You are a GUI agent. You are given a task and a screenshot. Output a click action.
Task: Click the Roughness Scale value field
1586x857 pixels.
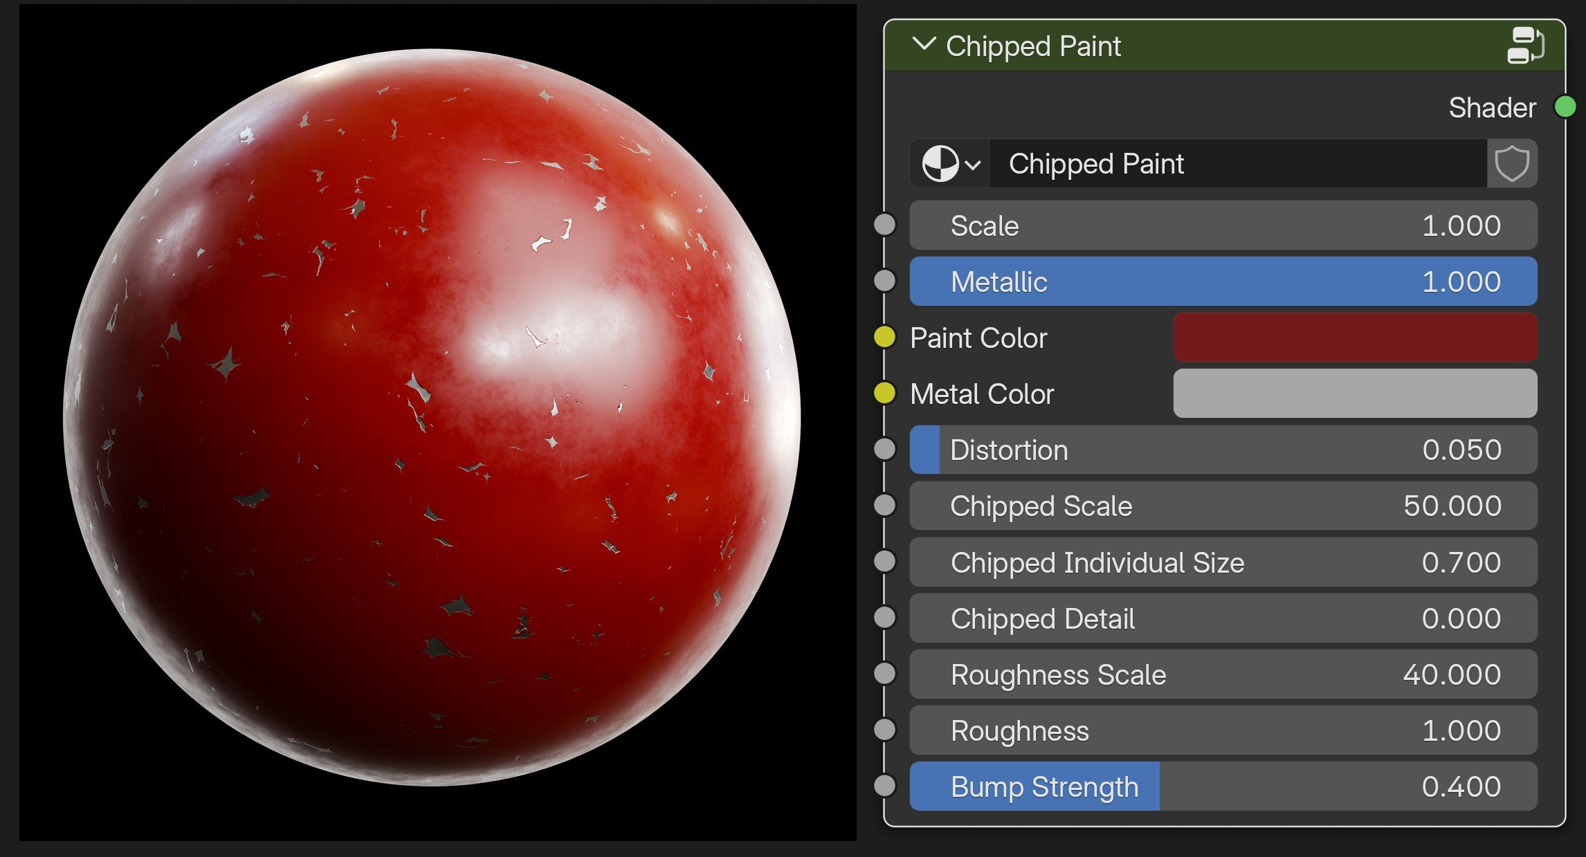pyautogui.click(x=1223, y=674)
